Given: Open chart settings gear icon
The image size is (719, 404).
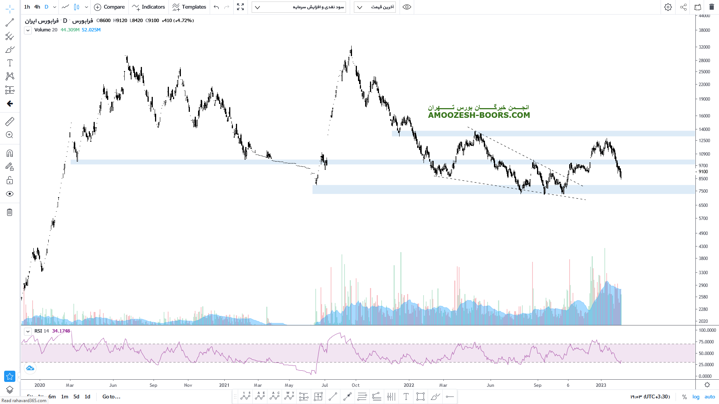Looking at the screenshot, I should point(668,7).
